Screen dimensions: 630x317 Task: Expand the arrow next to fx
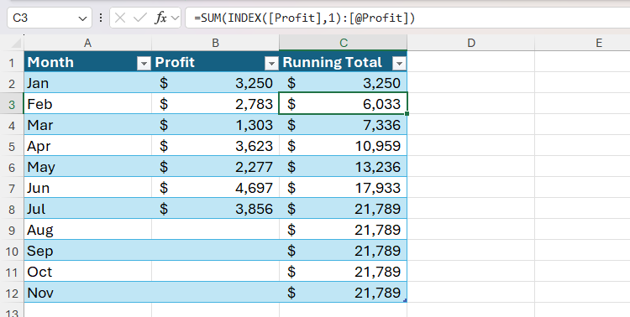pos(176,18)
